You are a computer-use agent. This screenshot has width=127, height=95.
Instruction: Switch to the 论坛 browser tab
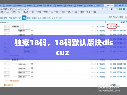[x=99, y=6]
